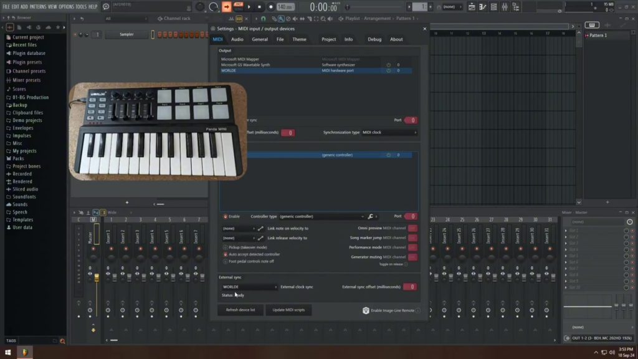Screen dimensions: 638x359
Task: Select the Playlist paint tool icon
Action: point(281,18)
